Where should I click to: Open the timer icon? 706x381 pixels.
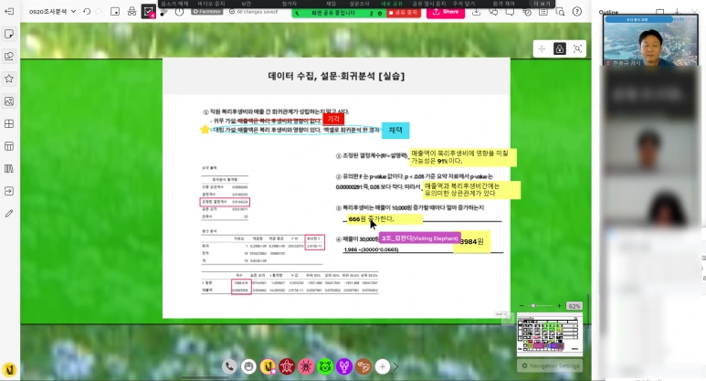pos(179,12)
